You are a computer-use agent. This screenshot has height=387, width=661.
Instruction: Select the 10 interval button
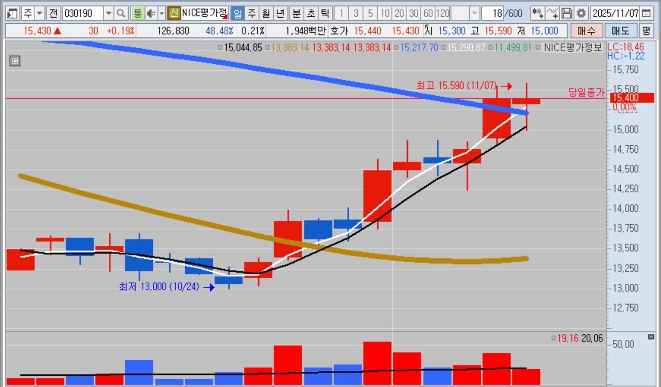click(385, 13)
